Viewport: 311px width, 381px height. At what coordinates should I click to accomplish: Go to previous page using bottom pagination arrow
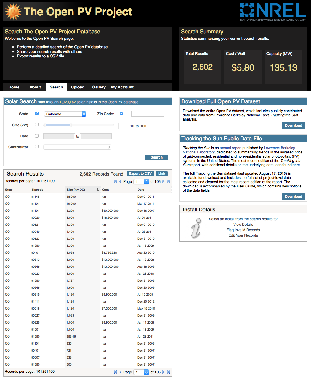coord(120,372)
